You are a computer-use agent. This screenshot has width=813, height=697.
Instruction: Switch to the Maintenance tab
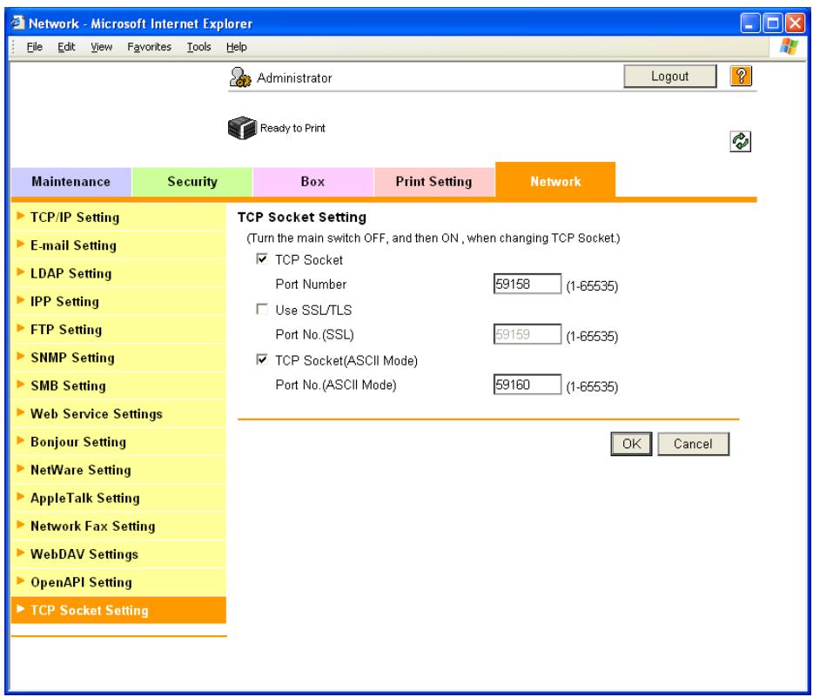point(71,182)
